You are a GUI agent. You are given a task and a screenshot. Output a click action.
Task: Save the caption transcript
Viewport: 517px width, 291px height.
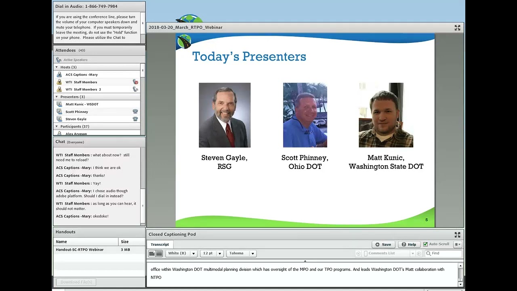pyautogui.click(x=383, y=244)
